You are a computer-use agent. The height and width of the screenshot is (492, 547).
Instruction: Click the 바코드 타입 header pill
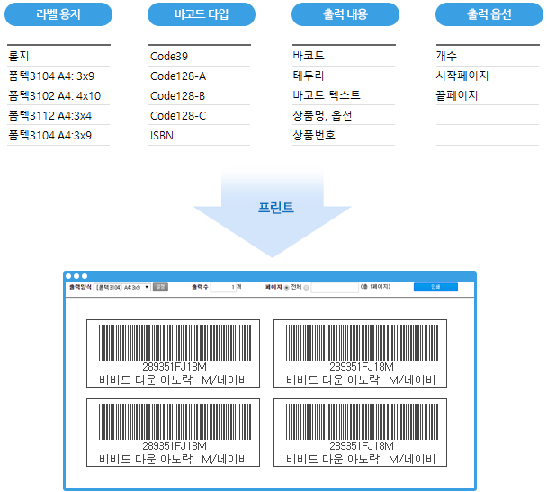[x=202, y=14]
